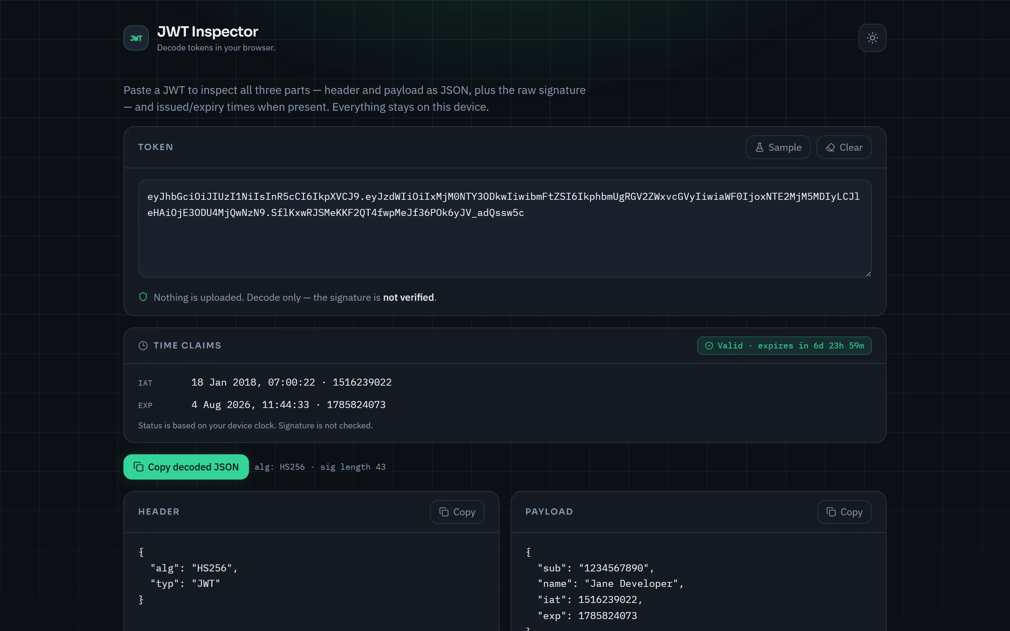Click the "name": "Jane Developer" payload line
1010x631 pixels.
pos(611,583)
